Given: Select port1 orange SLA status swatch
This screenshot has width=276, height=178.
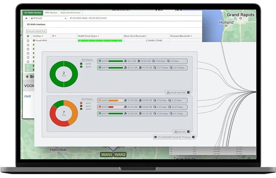Looking at the screenshot, I should tap(81, 103).
